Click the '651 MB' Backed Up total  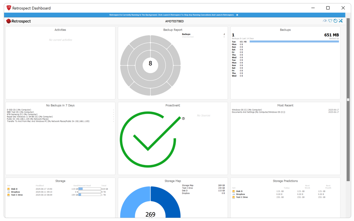click(332, 35)
